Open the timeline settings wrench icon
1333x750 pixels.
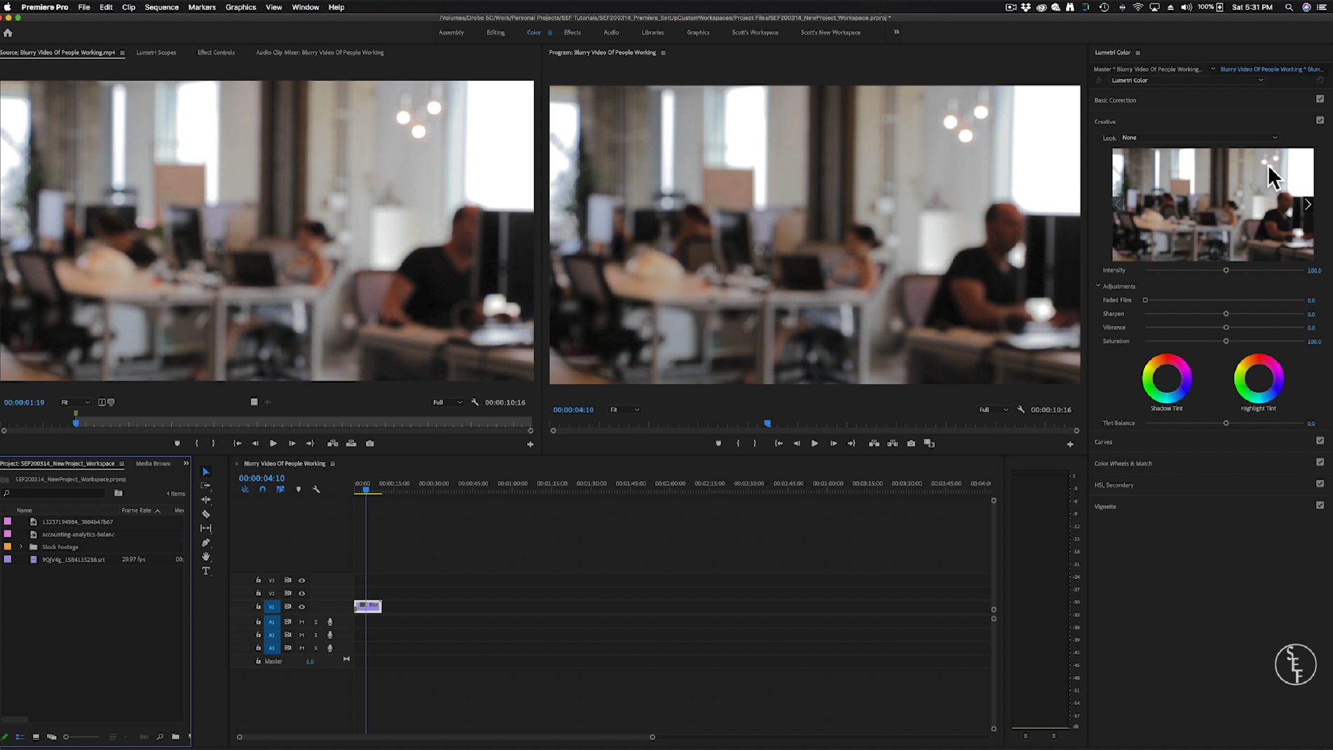pyautogui.click(x=316, y=489)
